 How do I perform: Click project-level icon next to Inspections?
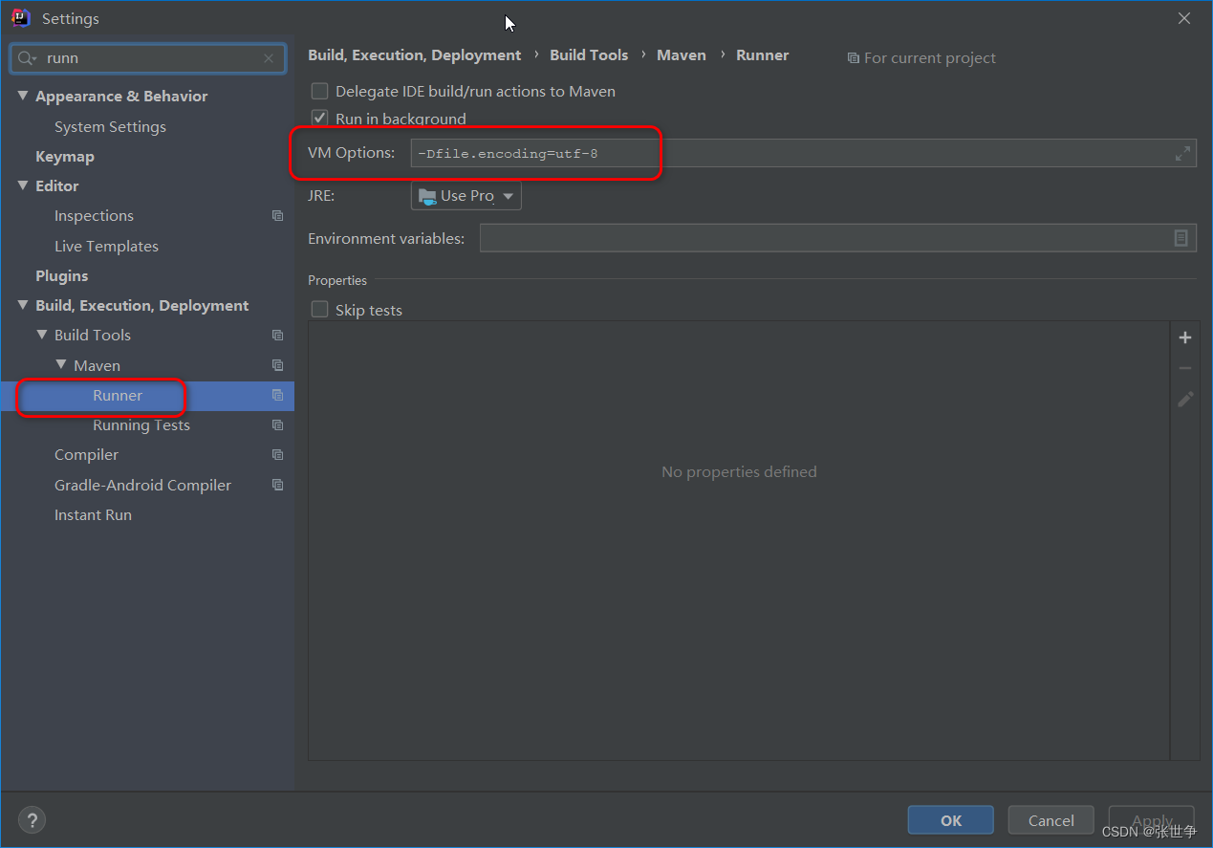click(x=277, y=216)
